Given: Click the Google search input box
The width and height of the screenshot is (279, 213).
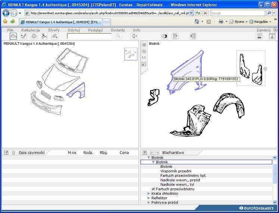Looking at the screenshot, I should point(238,13).
